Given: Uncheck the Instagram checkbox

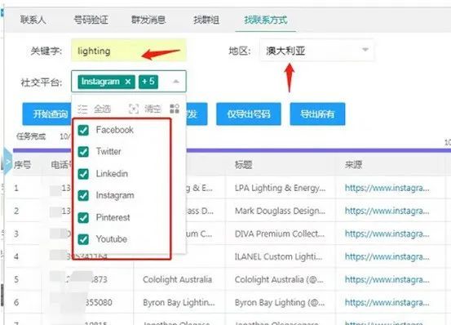Looking at the screenshot, I should [83, 195].
